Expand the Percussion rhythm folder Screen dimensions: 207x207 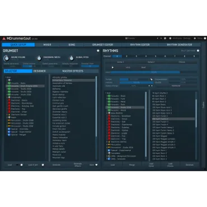coord(107,144)
